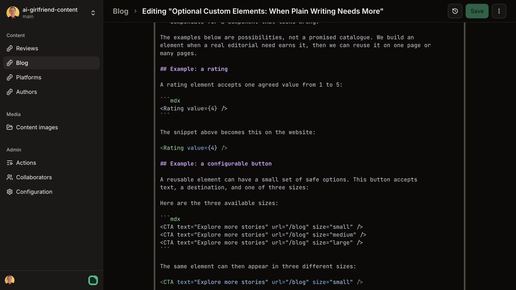
Task: Select Blog in the sidebar
Action: pos(51,63)
